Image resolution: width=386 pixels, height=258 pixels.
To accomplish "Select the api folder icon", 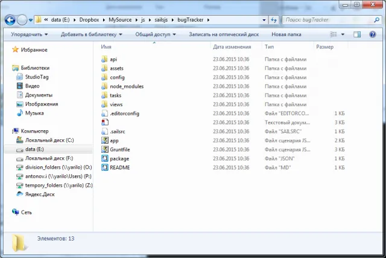I will [x=104, y=59].
